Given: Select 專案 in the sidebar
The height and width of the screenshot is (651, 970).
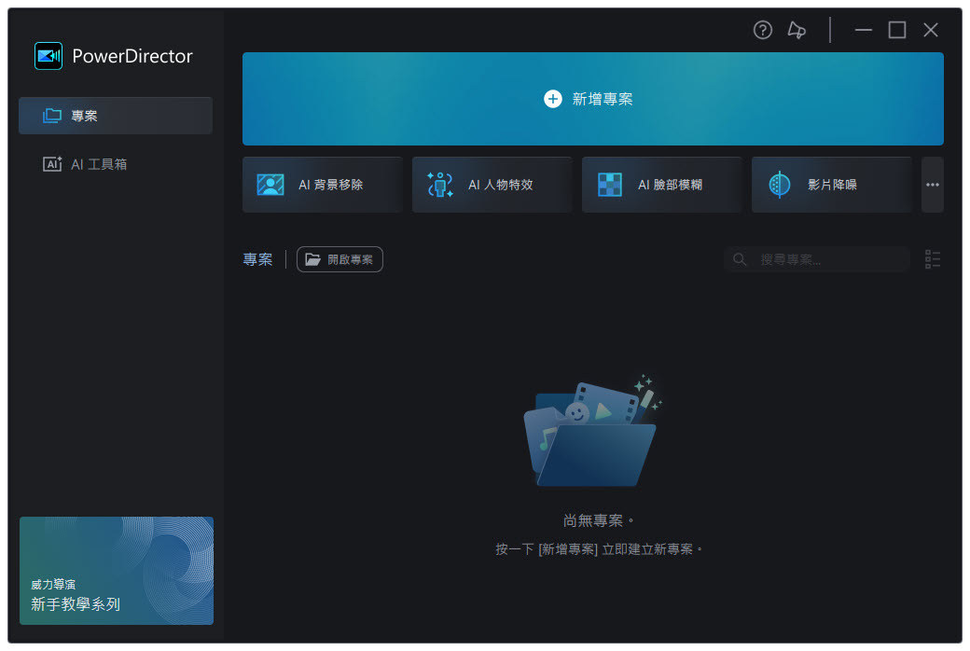Looking at the screenshot, I should [x=116, y=116].
